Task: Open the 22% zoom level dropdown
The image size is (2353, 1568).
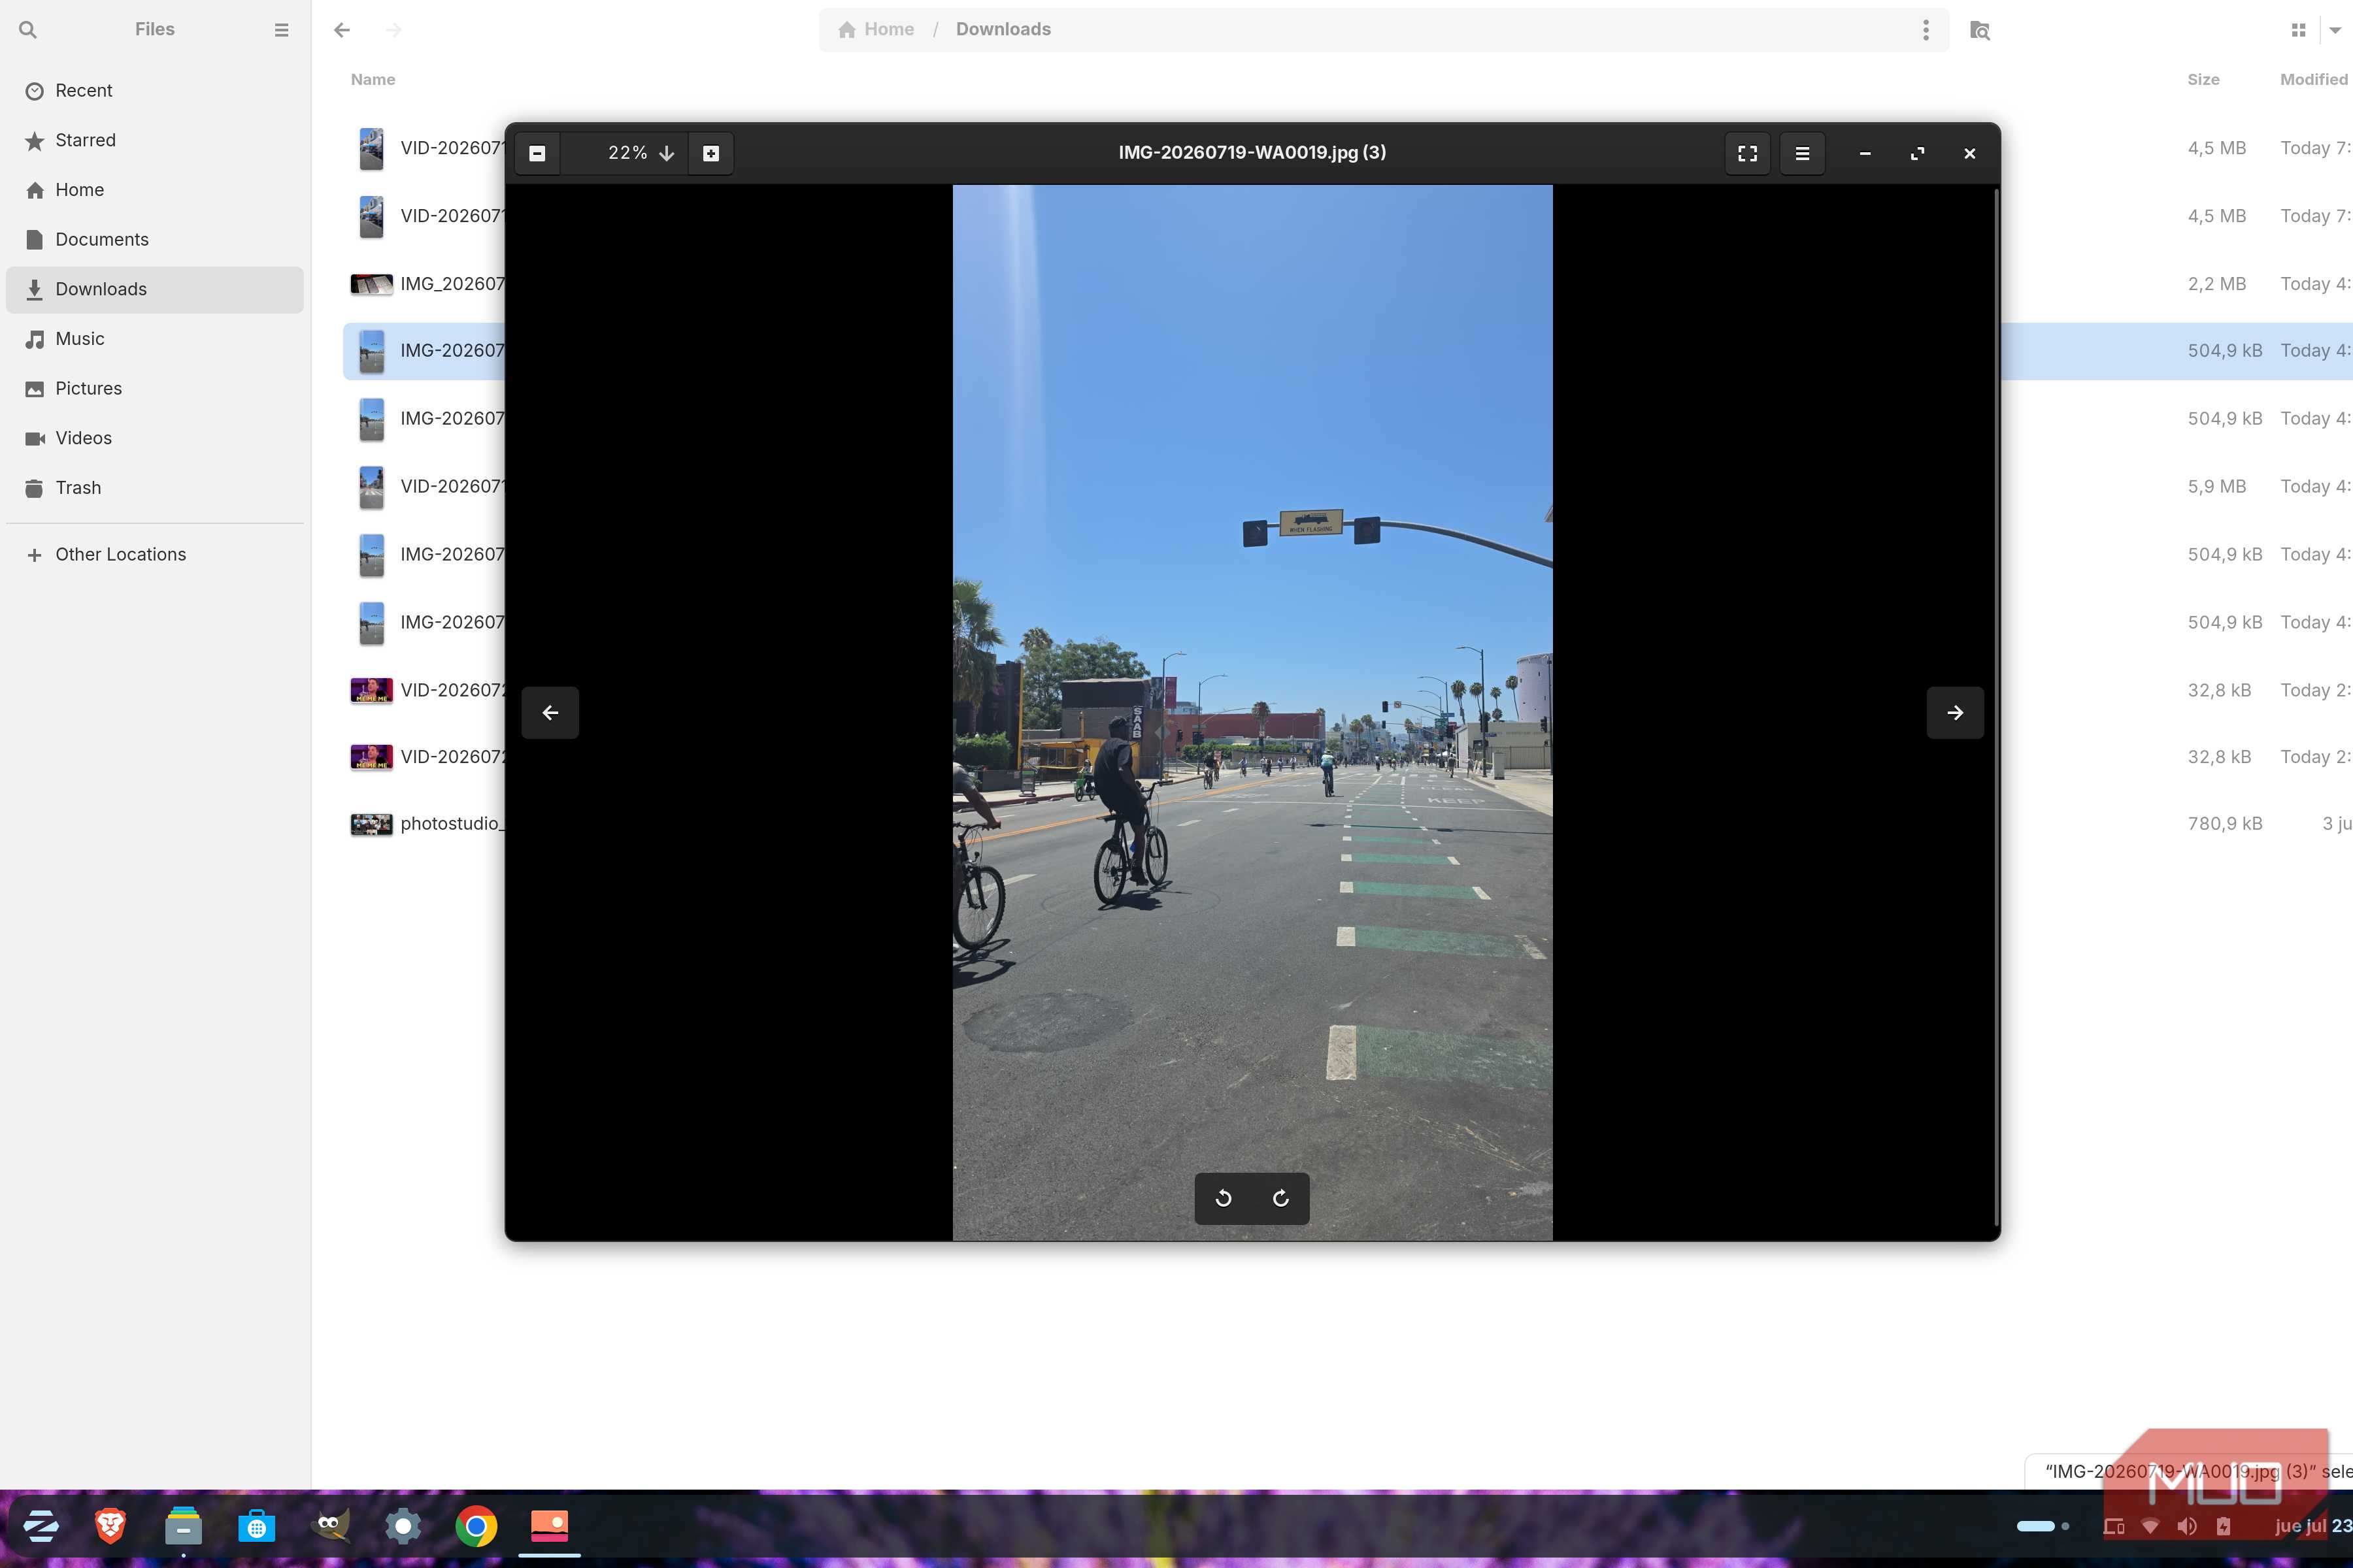Action: pyautogui.click(x=641, y=153)
